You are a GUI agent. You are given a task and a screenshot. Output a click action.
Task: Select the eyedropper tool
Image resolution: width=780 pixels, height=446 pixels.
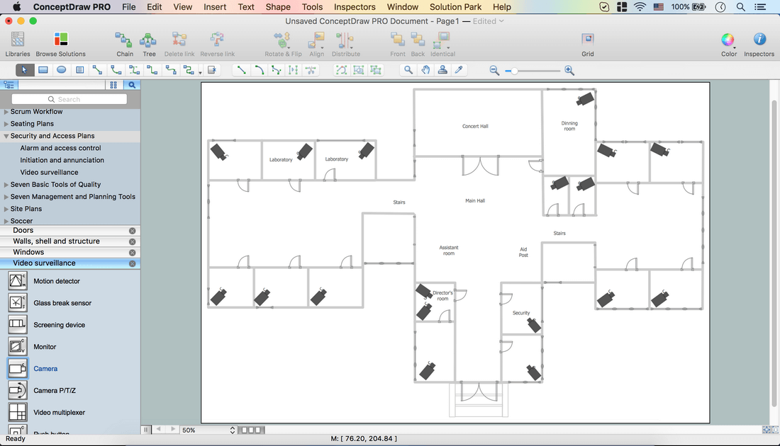(x=459, y=70)
